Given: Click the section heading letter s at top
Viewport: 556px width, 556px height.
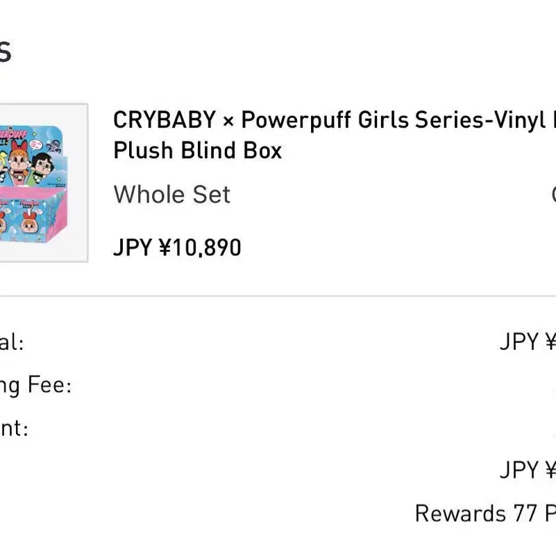Looking at the screenshot, I should pyautogui.click(x=5, y=52).
